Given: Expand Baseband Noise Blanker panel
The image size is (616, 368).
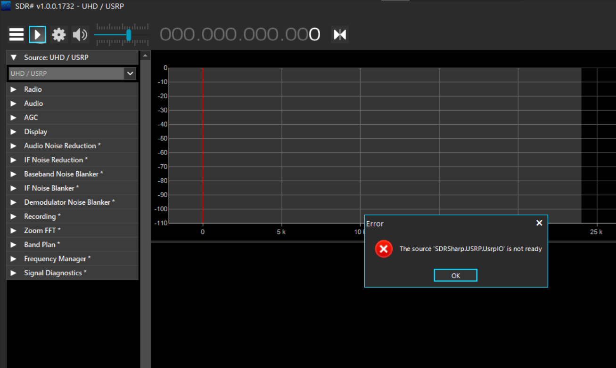Looking at the screenshot, I should 73,174.
